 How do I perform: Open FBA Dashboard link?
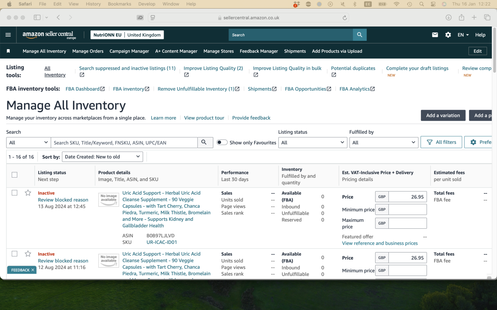tap(85, 89)
